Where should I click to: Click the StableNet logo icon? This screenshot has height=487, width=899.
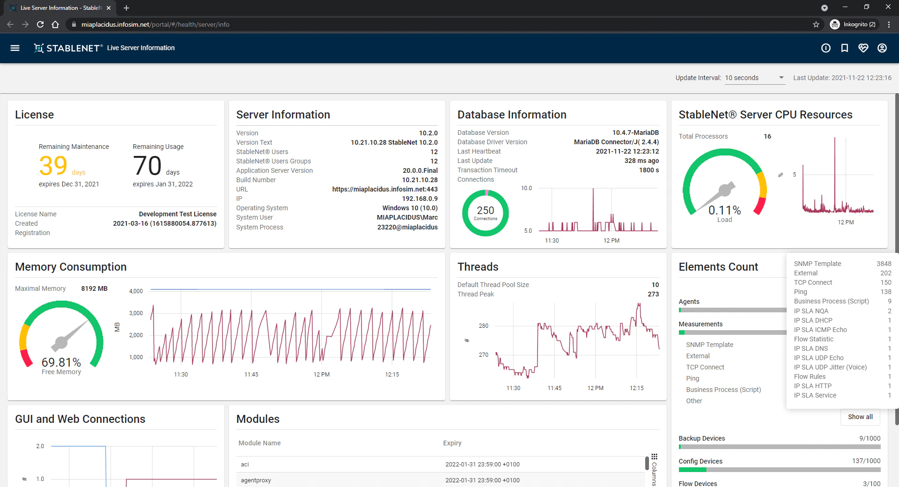(39, 47)
